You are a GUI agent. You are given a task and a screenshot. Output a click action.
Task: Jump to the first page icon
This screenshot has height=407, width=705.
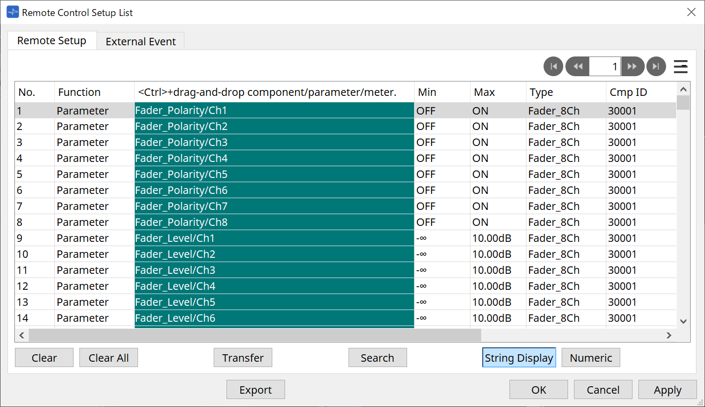click(x=553, y=67)
